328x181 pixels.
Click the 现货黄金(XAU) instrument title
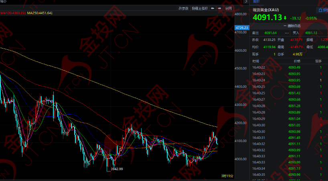[x=266, y=10]
